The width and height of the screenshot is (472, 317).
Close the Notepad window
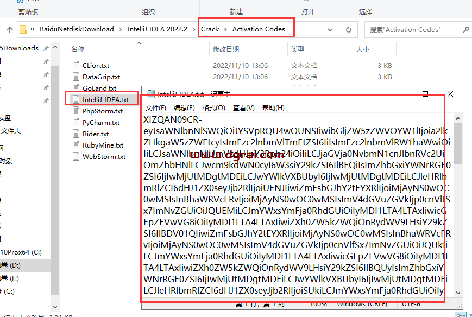click(x=450, y=94)
